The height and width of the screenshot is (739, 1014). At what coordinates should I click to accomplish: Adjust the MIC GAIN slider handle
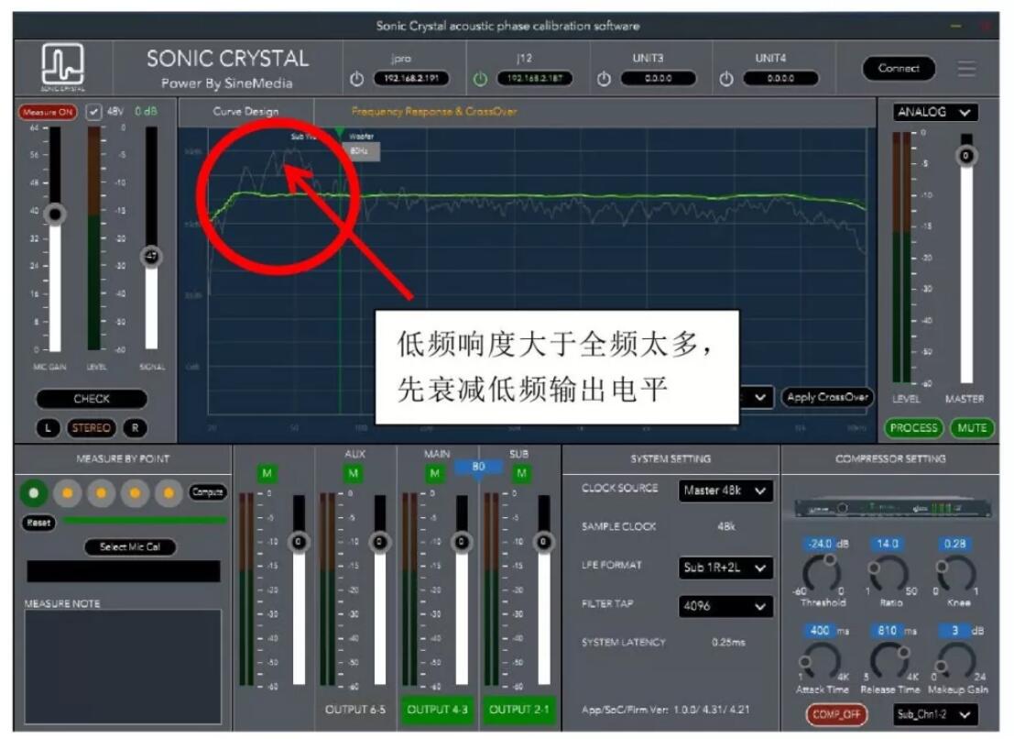pyautogui.click(x=55, y=213)
